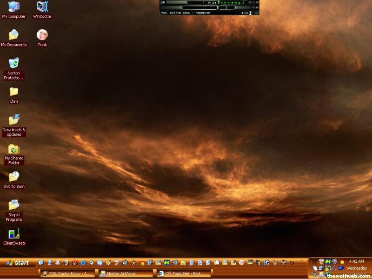Open My Shared Folder icon
This screenshot has height=279, width=372.
[x=14, y=149]
